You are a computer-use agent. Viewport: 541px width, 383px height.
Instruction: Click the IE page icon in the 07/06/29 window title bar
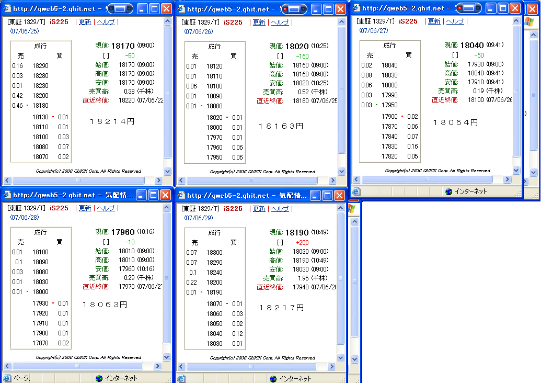(x=181, y=195)
